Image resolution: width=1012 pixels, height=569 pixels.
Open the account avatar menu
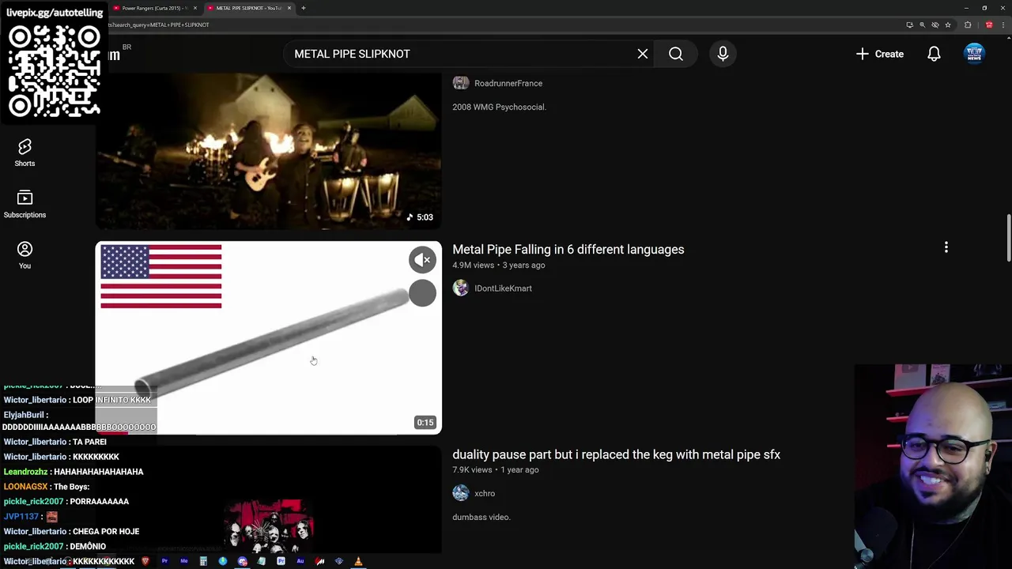tap(974, 54)
